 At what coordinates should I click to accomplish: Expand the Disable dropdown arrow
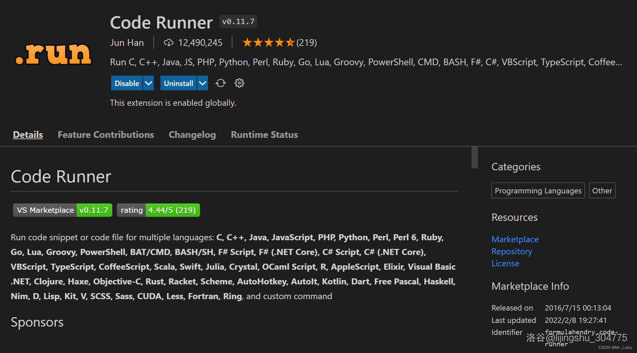coord(148,83)
